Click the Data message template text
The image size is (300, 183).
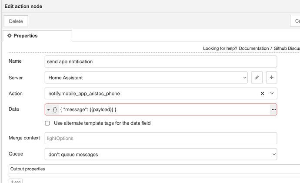click(x=88, y=109)
